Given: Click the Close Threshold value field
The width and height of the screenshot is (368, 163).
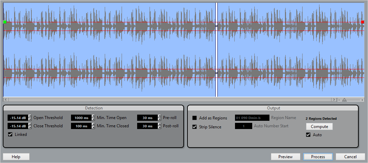Looking at the screenshot, I should (18, 126).
